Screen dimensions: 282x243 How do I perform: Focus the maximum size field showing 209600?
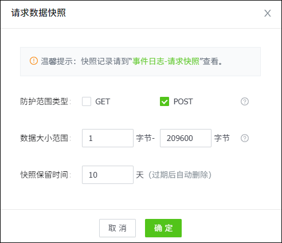(186, 138)
